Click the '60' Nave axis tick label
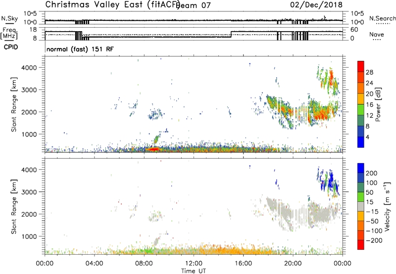Image resolution: width=396 pixels, height=274 pixels. click(354, 30)
